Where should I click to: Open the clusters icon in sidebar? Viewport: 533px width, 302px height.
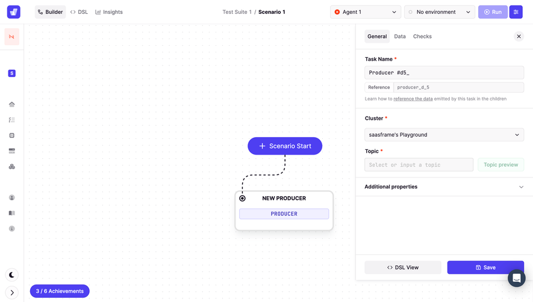tap(11, 167)
